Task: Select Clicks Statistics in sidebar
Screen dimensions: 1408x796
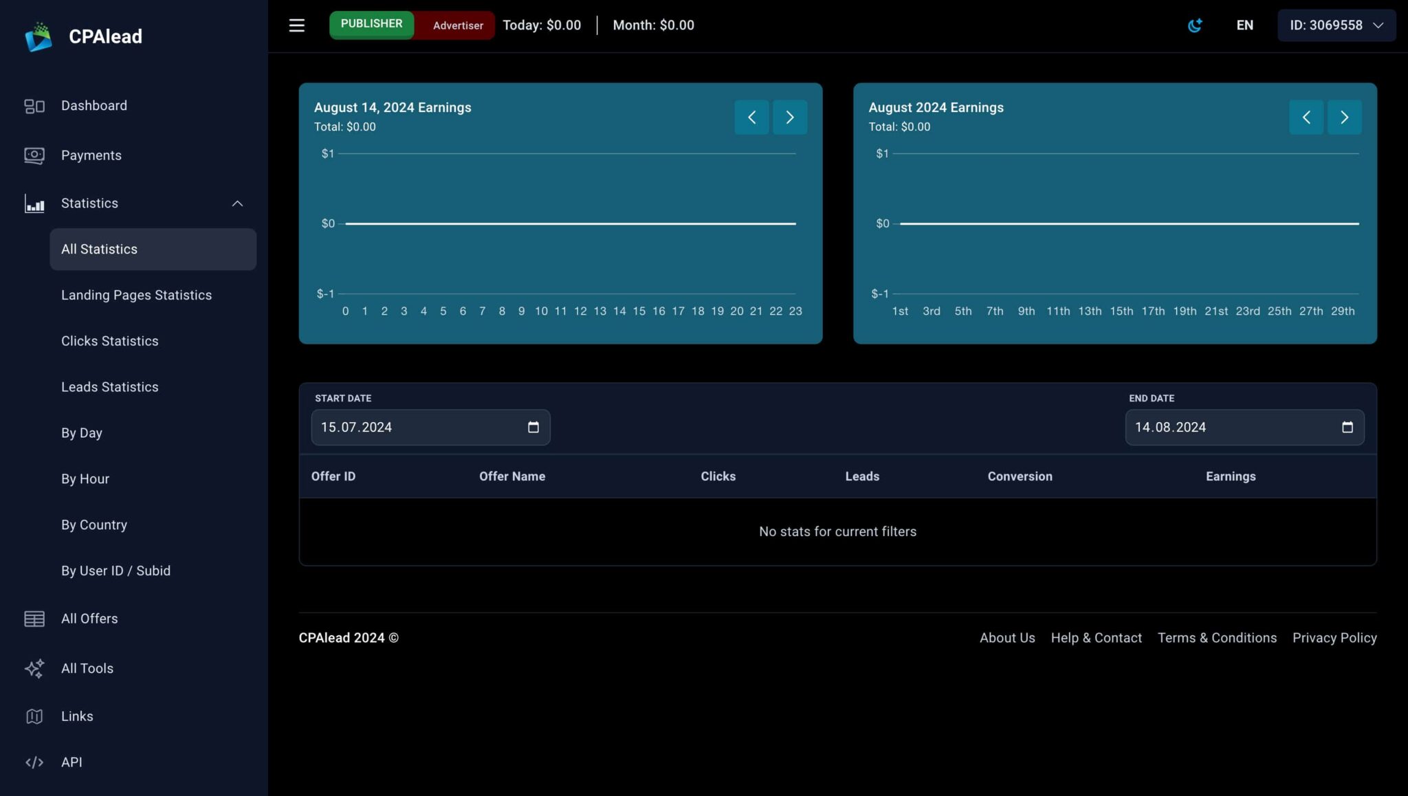Action: pos(109,341)
